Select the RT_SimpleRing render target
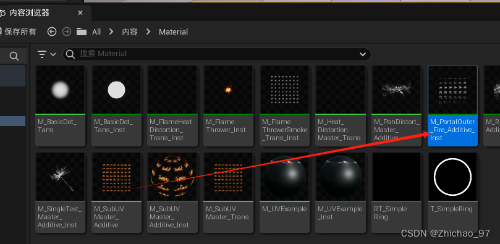Viewport: 500px width, 244px height. click(396, 192)
